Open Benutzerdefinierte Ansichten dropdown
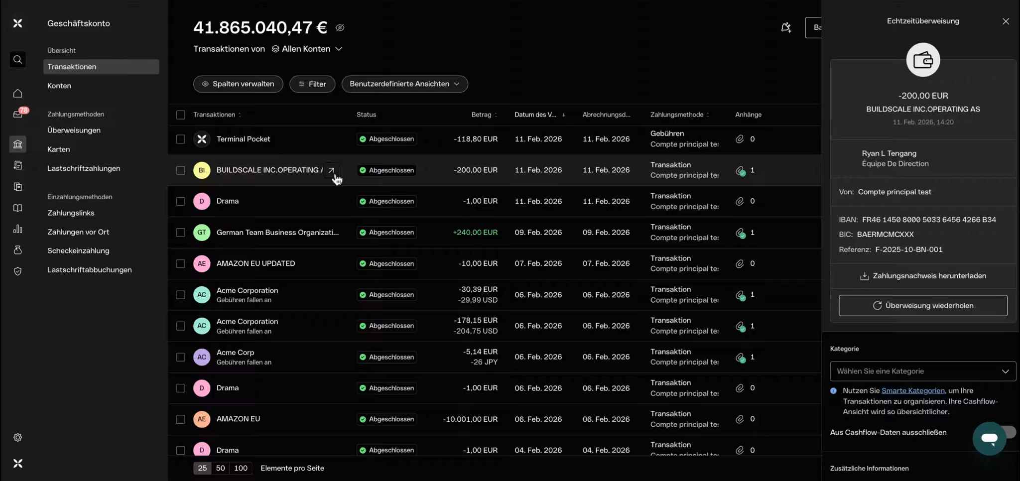The width and height of the screenshot is (1020, 481). tap(404, 84)
